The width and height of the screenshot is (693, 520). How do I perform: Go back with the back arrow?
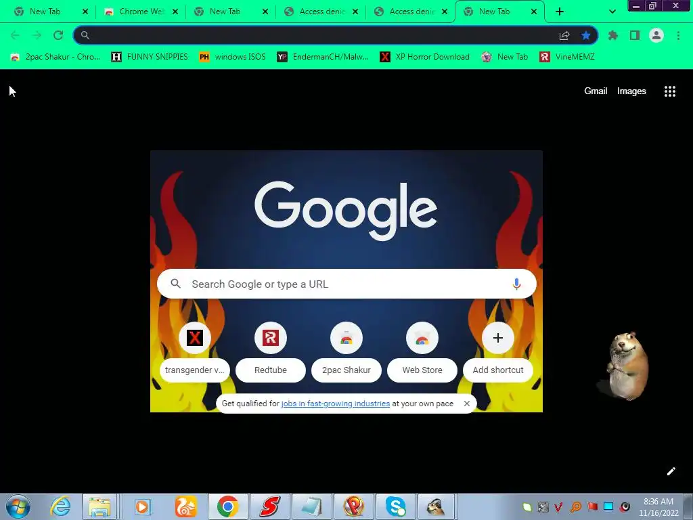[x=15, y=35]
